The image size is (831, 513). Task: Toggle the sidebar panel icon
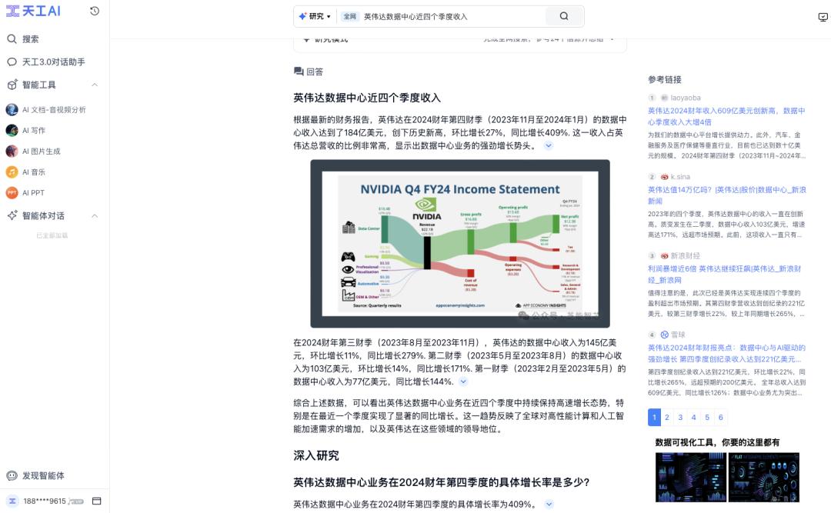96,501
